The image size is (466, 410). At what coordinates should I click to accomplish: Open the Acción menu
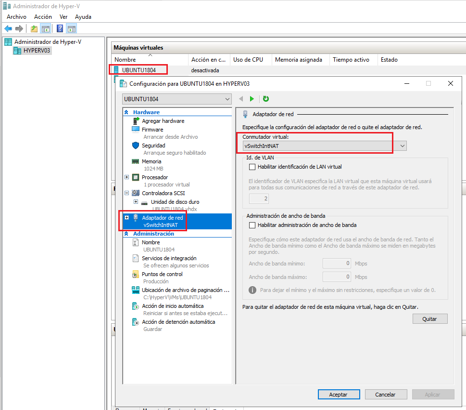(x=43, y=16)
